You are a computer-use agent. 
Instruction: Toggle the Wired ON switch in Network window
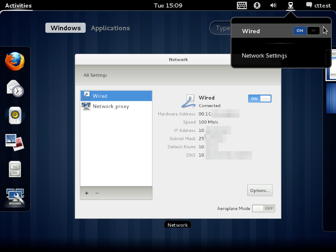coord(260,99)
